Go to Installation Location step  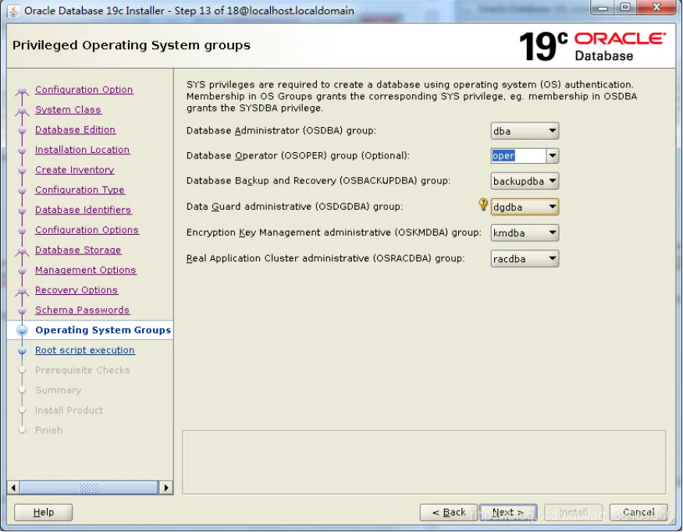click(x=82, y=150)
